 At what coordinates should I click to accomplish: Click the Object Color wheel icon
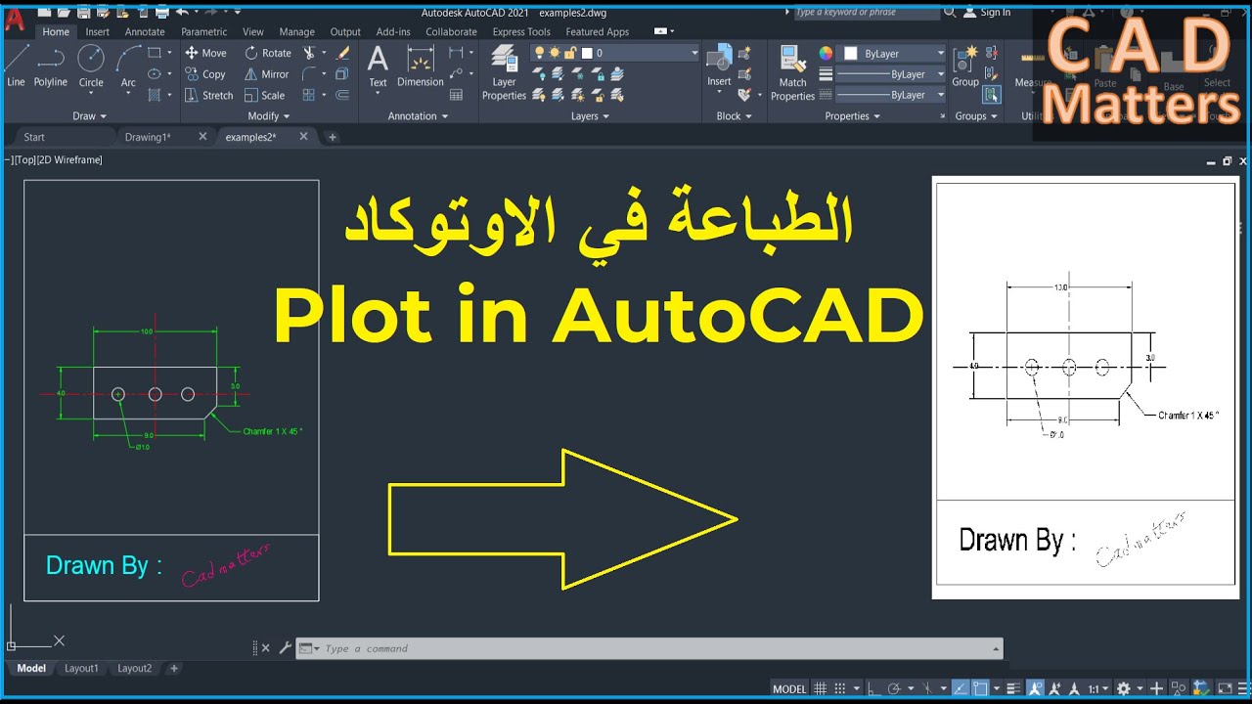(x=826, y=53)
